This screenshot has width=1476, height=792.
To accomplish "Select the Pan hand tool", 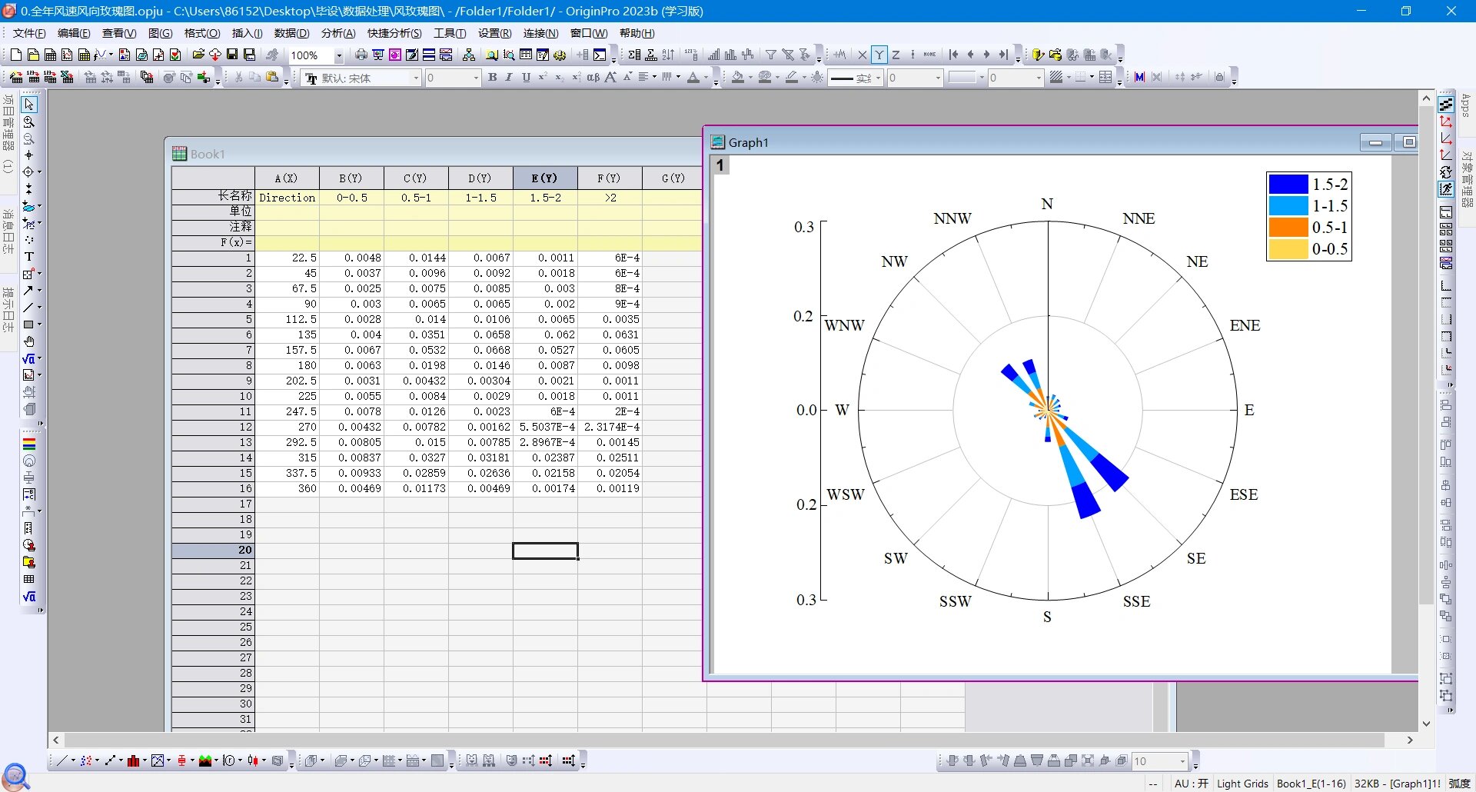I will 28,341.
